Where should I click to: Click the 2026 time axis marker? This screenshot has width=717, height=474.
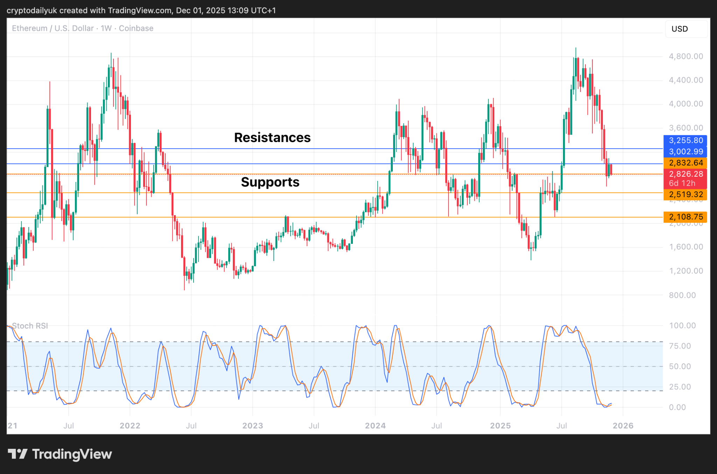tap(623, 426)
